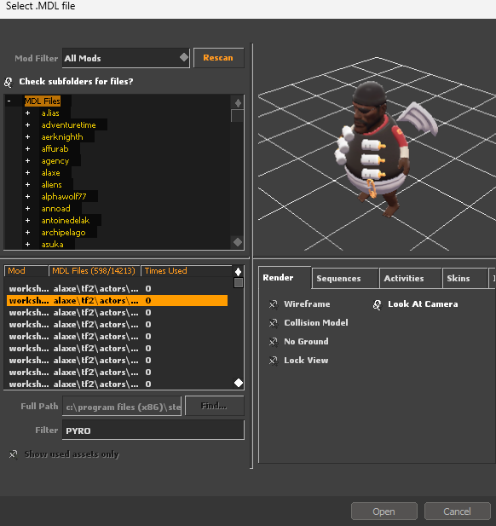Disable Look At Camera pin icon
The image size is (496, 526).
tap(378, 305)
